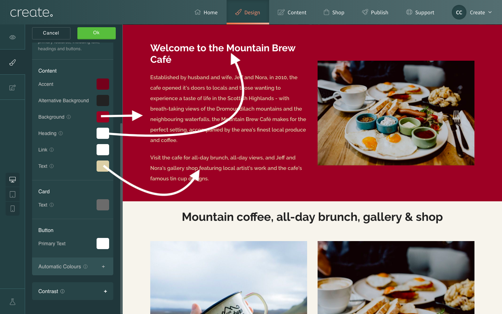Click the info icon beside Background

point(69,117)
